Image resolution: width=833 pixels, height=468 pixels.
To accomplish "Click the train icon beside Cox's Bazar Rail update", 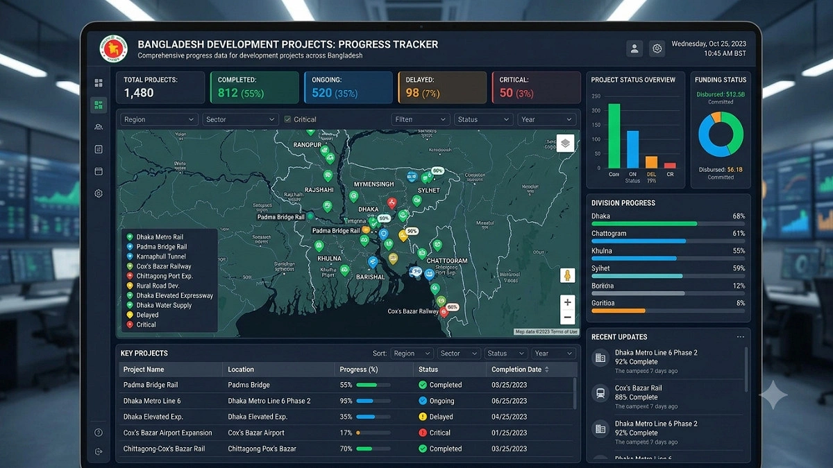I will tap(600, 393).
